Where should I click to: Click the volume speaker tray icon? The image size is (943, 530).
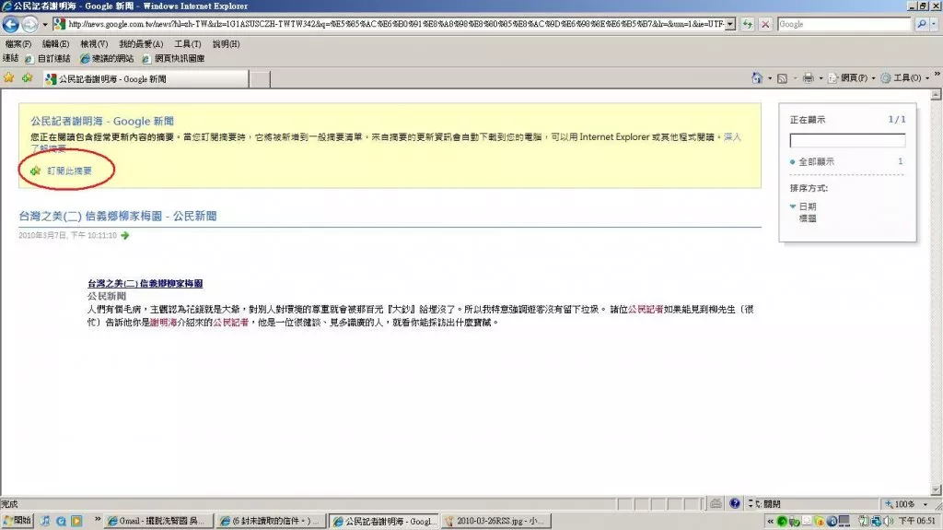(889, 521)
